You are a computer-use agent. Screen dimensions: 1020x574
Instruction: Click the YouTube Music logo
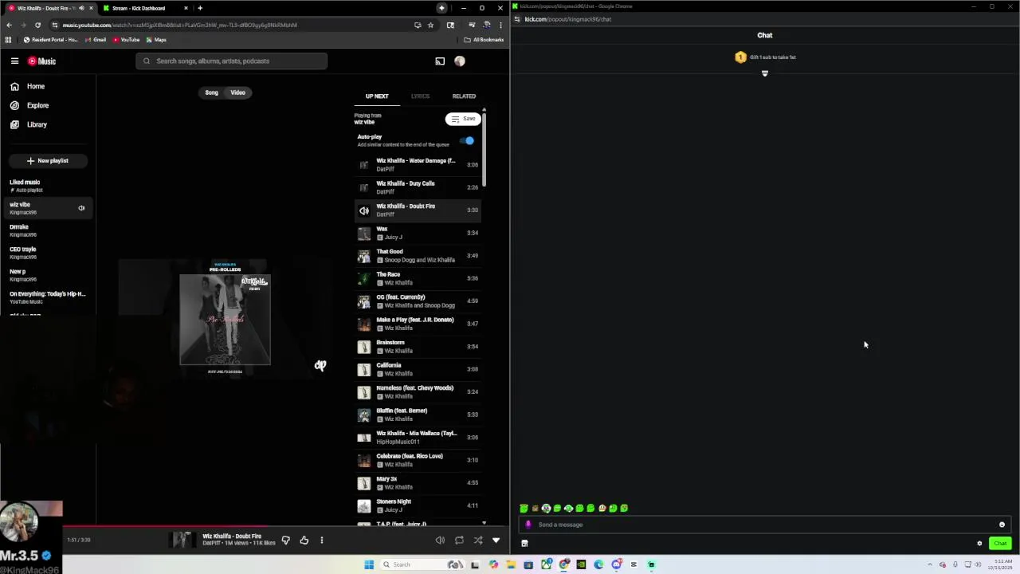tap(42, 61)
